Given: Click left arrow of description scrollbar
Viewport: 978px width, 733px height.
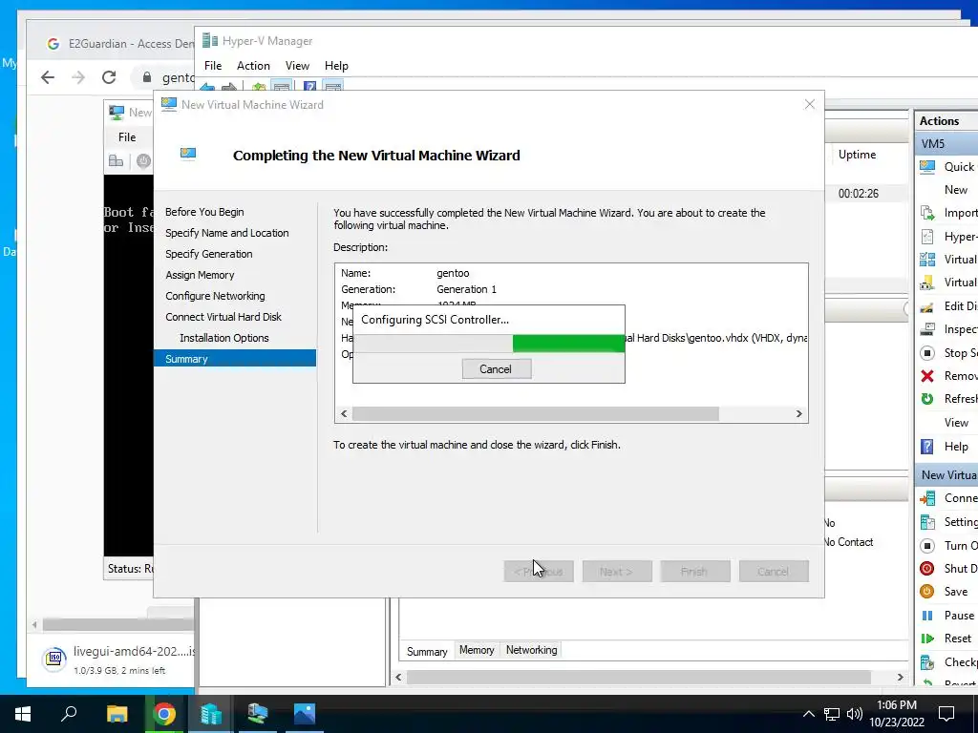Looking at the screenshot, I should pos(344,414).
